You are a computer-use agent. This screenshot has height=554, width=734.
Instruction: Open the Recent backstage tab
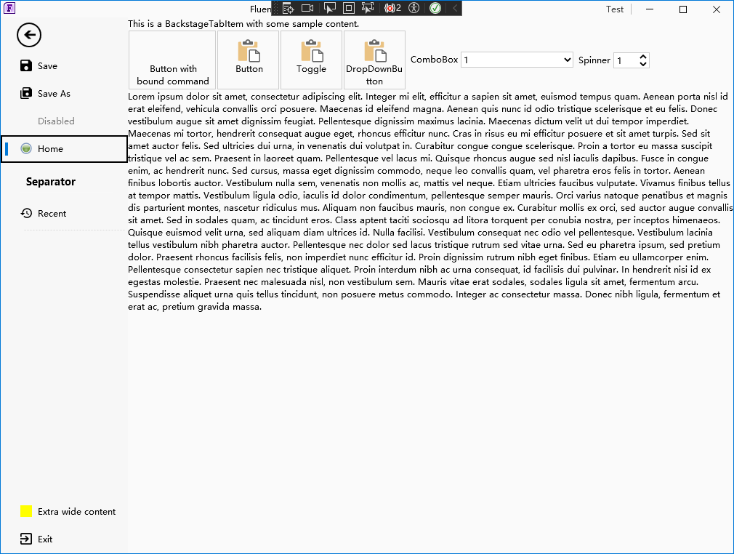coord(64,214)
